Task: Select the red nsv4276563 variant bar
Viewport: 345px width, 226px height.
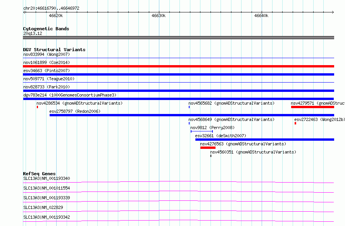Action: tap(208, 148)
